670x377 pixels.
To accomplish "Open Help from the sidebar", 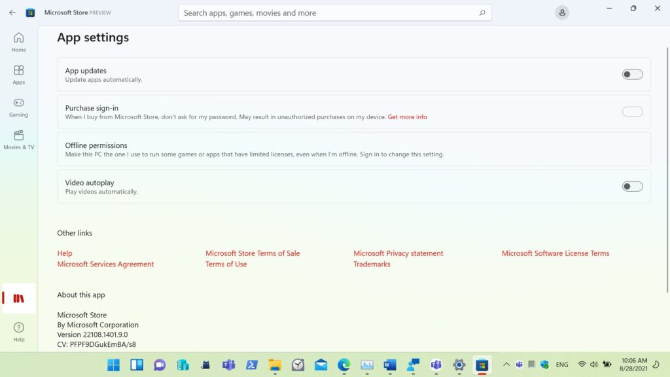I will pyautogui.click(x=18, y=331).
